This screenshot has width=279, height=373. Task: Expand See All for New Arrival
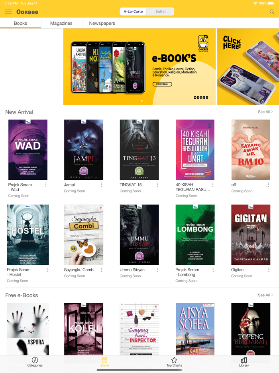coord(265,112)
